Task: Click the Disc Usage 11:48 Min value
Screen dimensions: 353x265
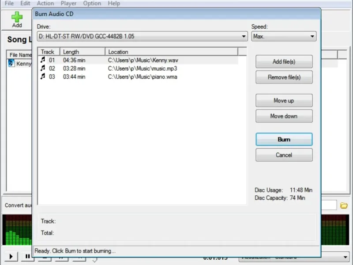Action: 301,190
